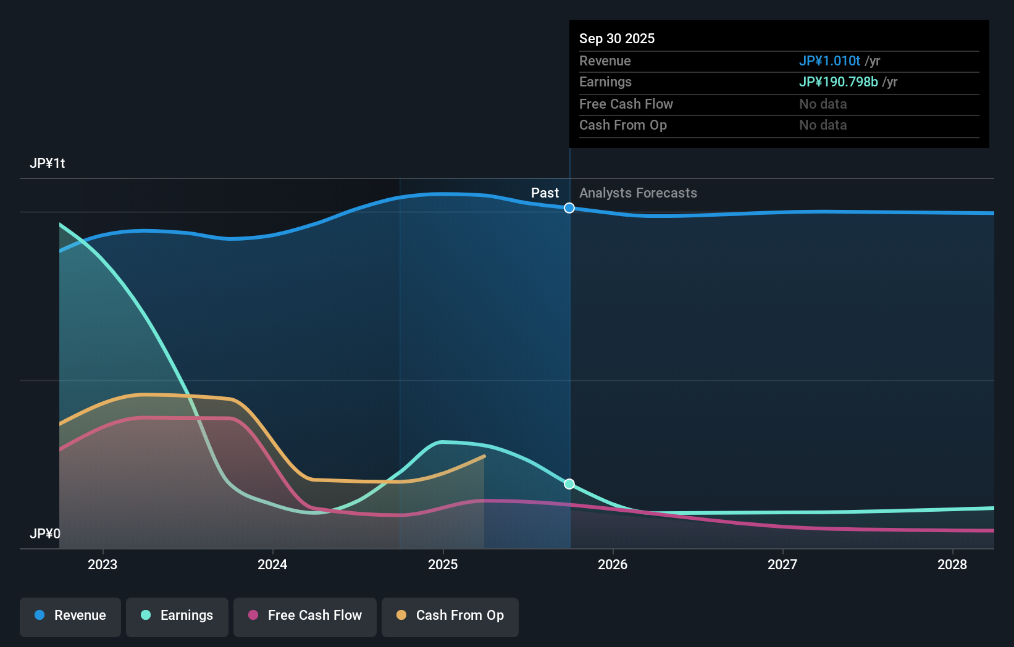Click the Earnings data point marker on the chart
Screen dimensions: 1014x647
coord(569,484)
